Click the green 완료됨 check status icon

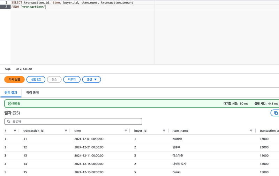pyautogui.click(x=10, y=104)
